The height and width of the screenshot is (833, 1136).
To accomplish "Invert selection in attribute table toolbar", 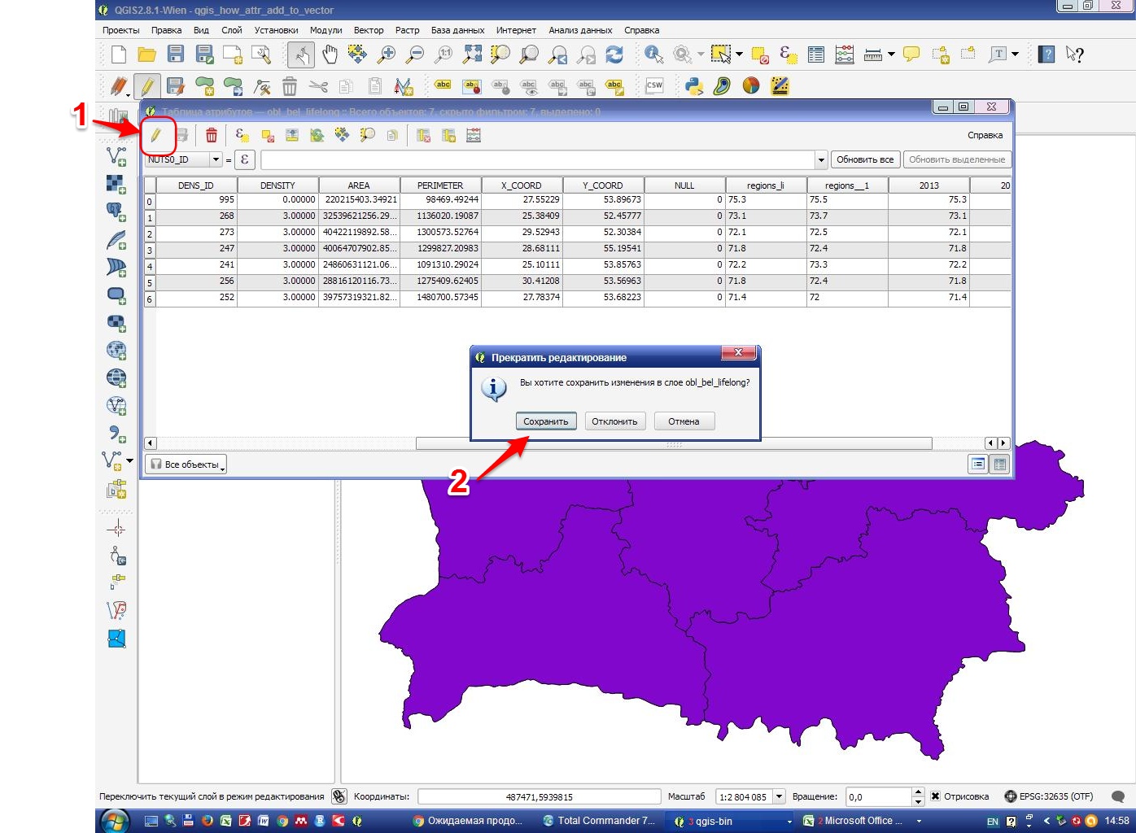I will click(317, 135).
